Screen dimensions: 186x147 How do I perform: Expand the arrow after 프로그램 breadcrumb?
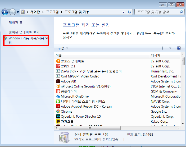point(62,12)
